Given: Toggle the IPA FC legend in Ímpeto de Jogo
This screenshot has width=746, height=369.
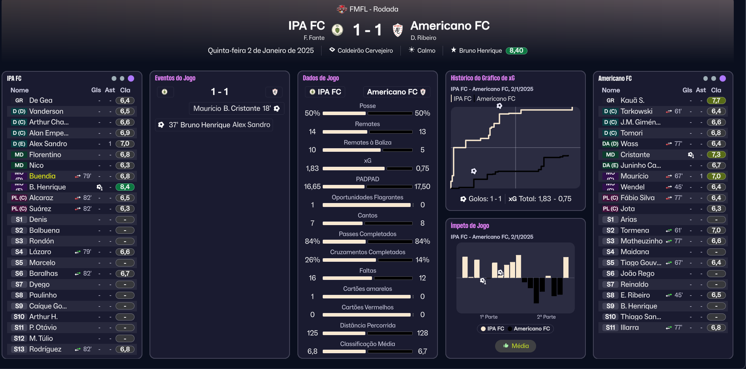Looking at the screenshot, I should [x=492, y=329].
